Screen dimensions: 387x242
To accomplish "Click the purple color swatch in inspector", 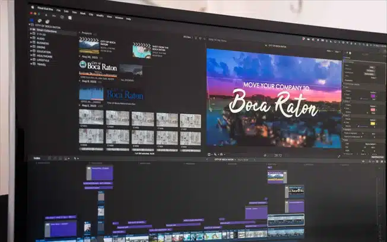I will [373, 96].
